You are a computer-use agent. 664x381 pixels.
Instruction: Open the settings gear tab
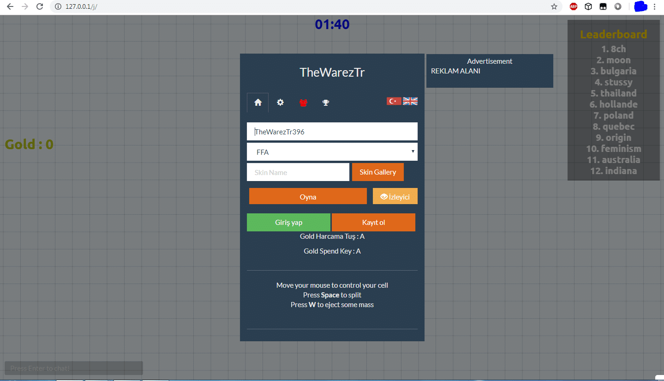[280, 103]
